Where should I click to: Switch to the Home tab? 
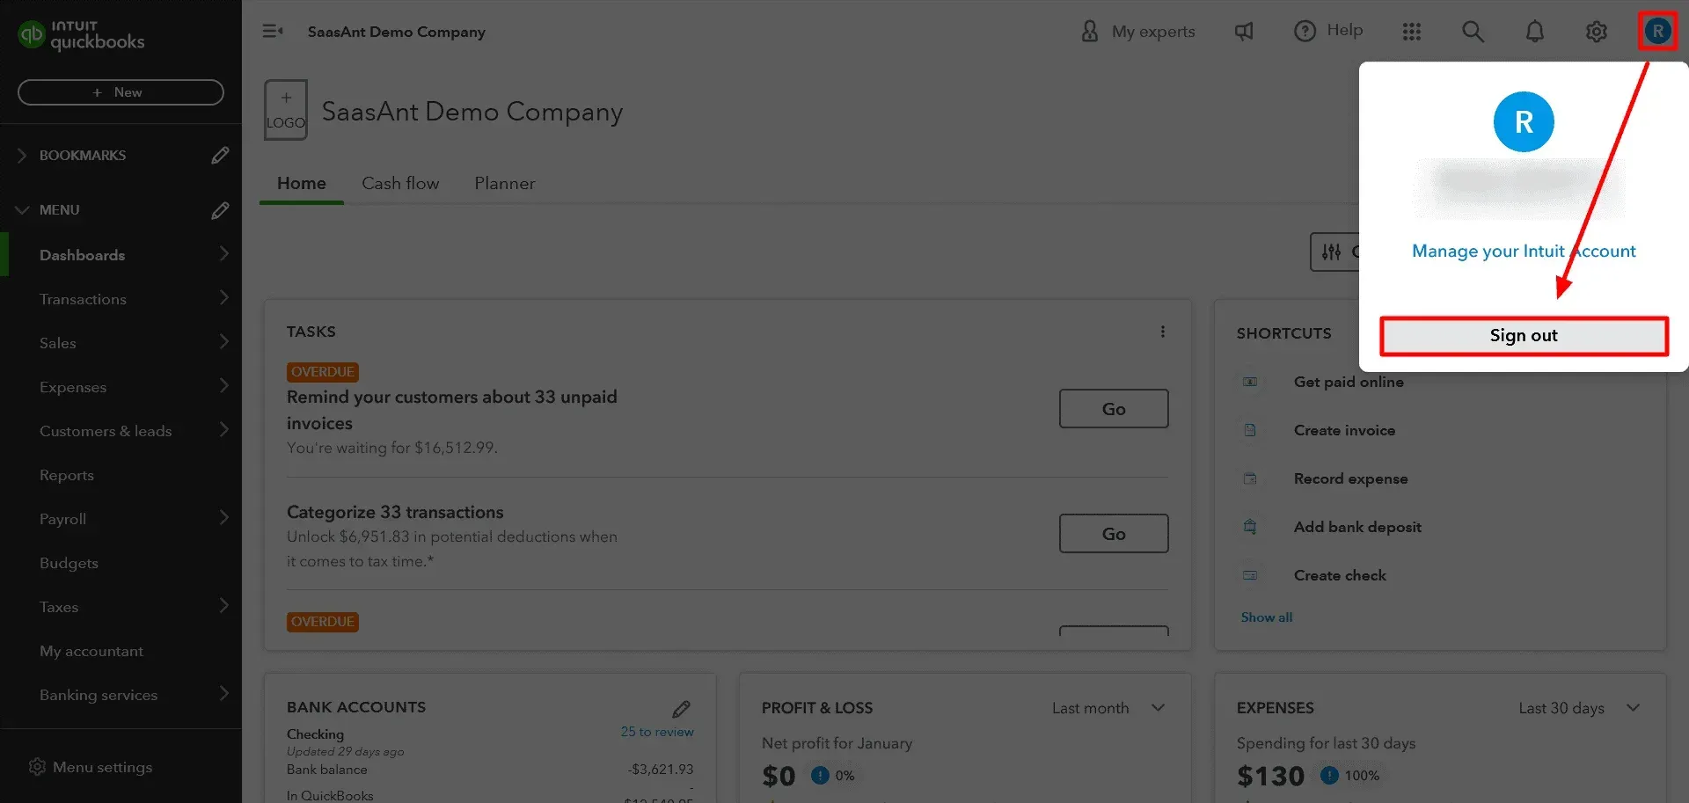(x=302, y=183)
